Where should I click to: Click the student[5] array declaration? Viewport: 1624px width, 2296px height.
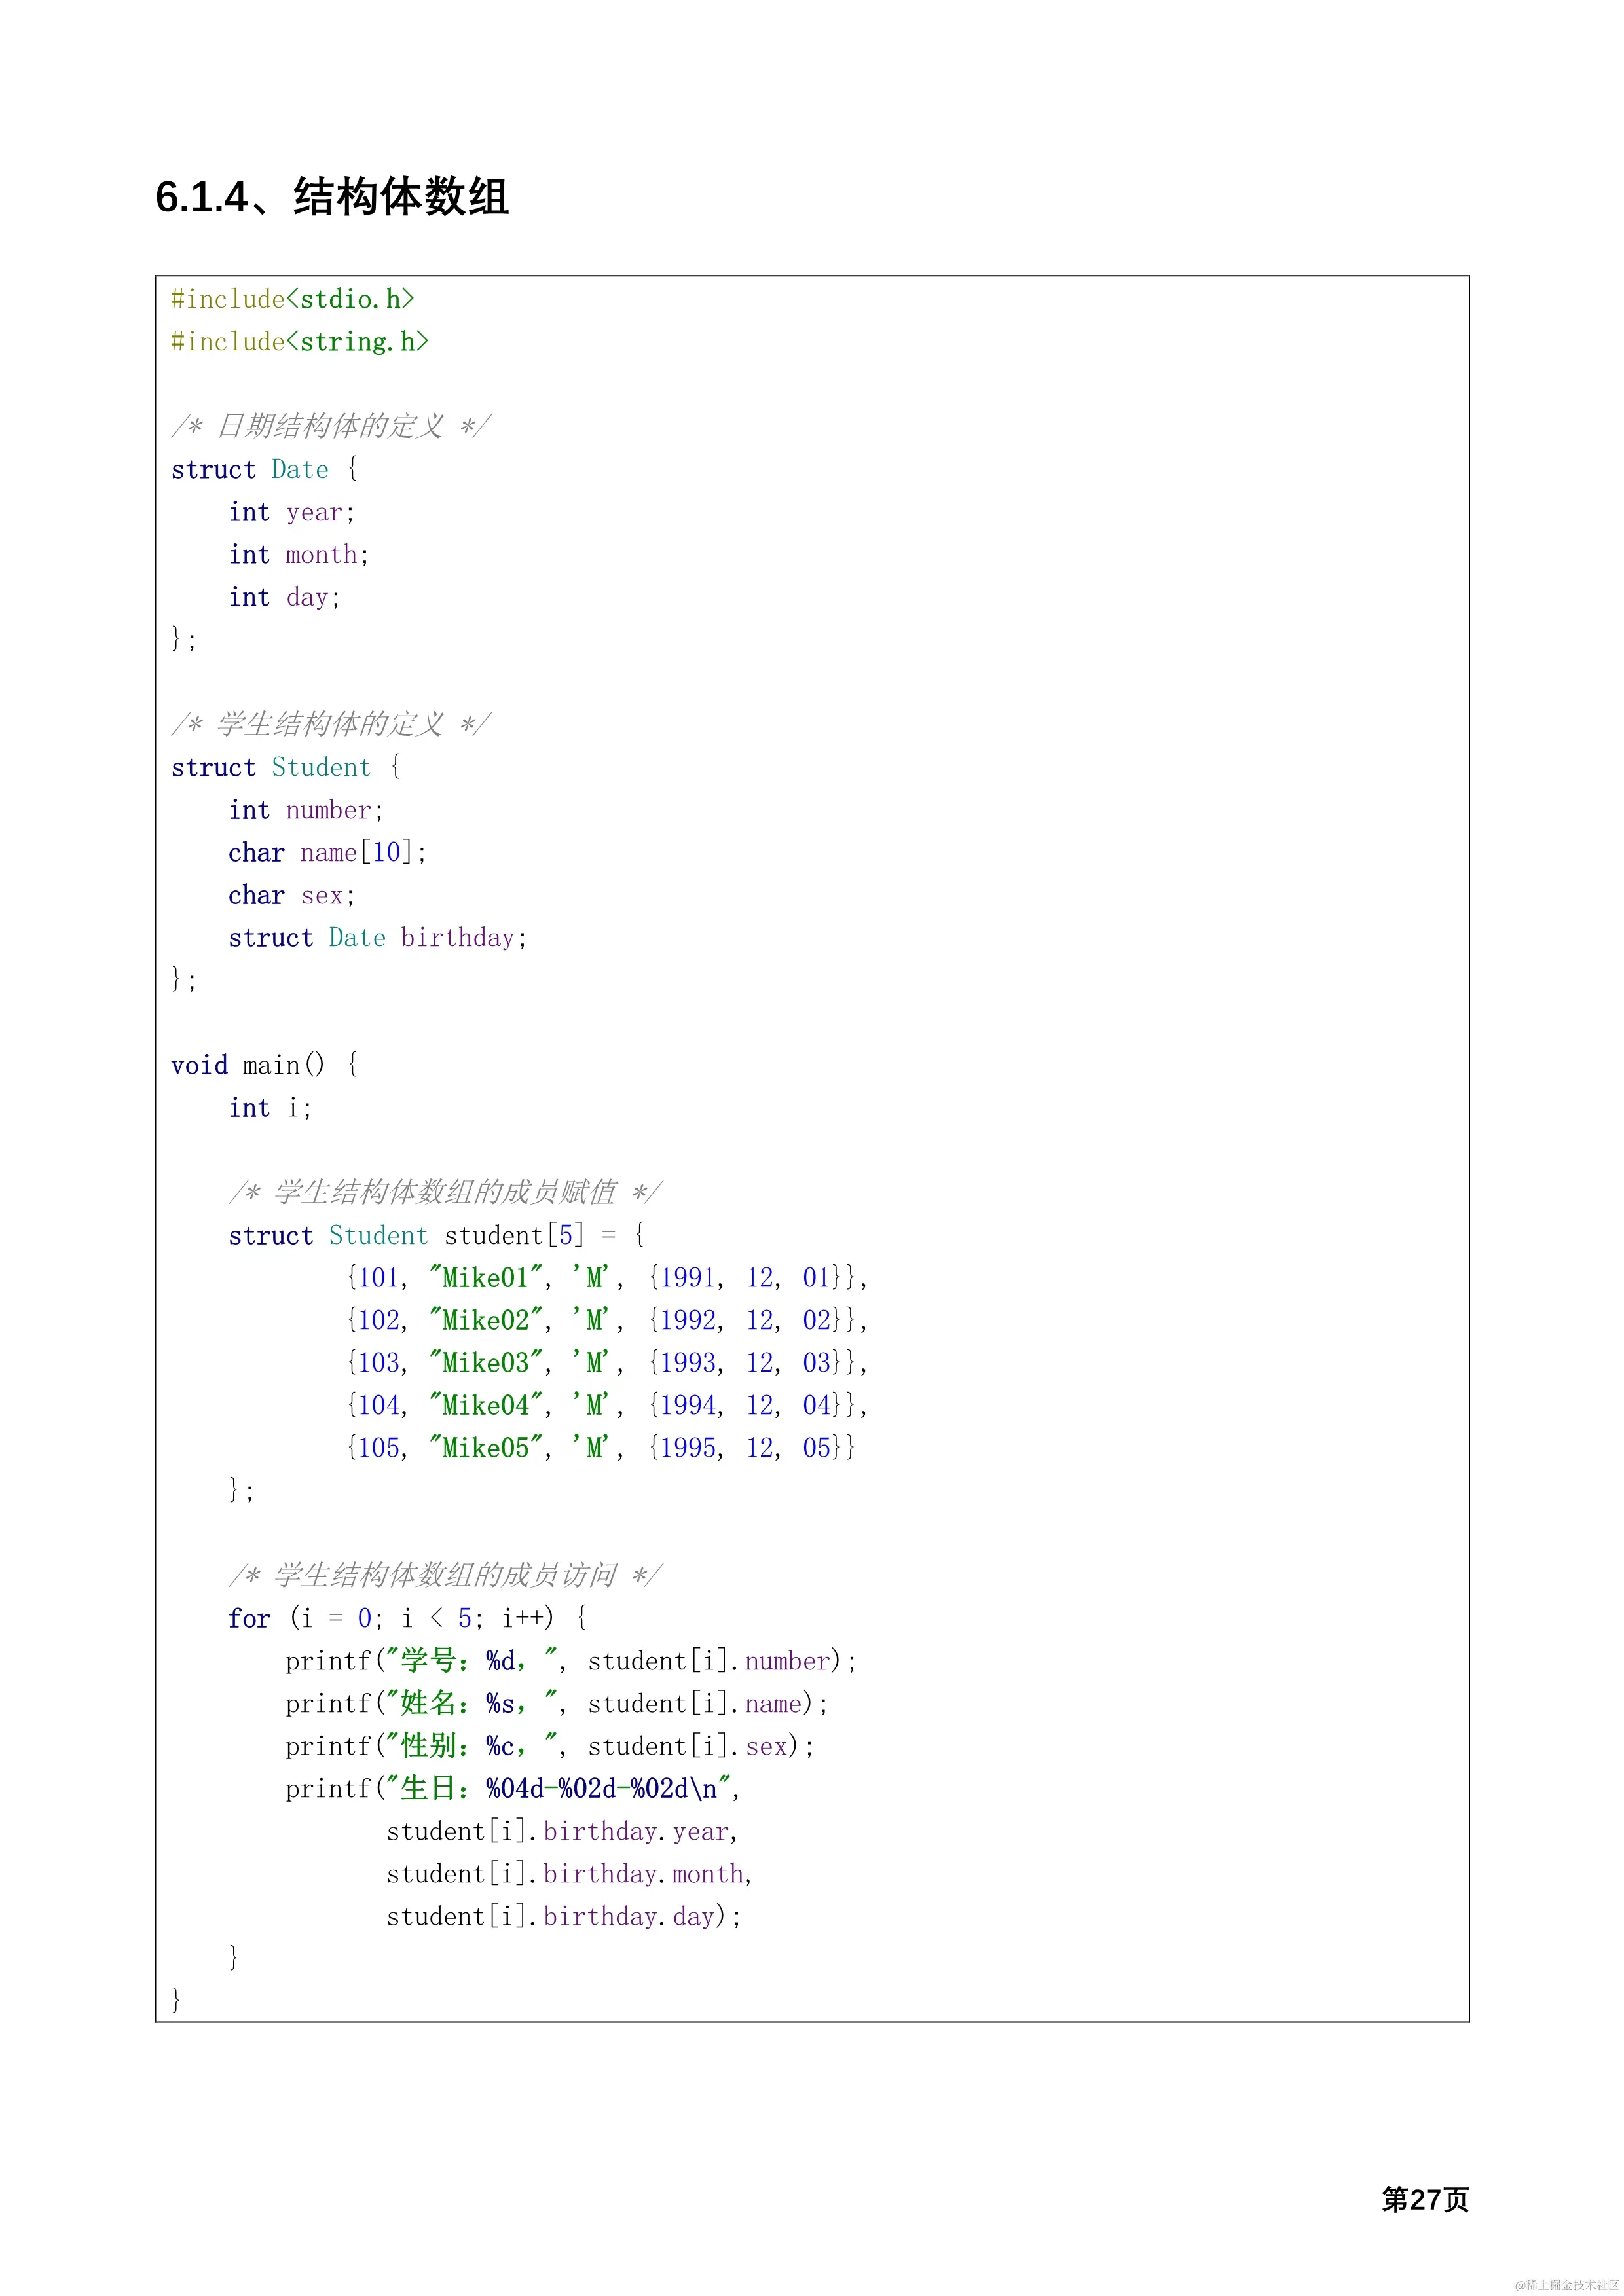tap(436, 1235)
